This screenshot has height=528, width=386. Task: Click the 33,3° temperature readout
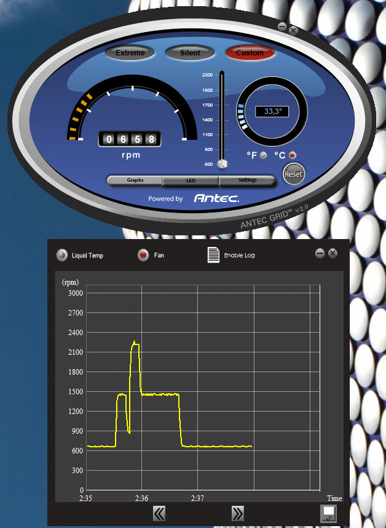pos(272,112)
